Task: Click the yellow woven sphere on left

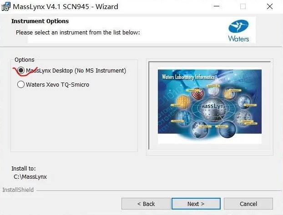Action: (183, 102)
